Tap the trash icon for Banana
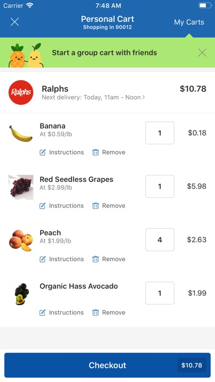 (95, 152)
